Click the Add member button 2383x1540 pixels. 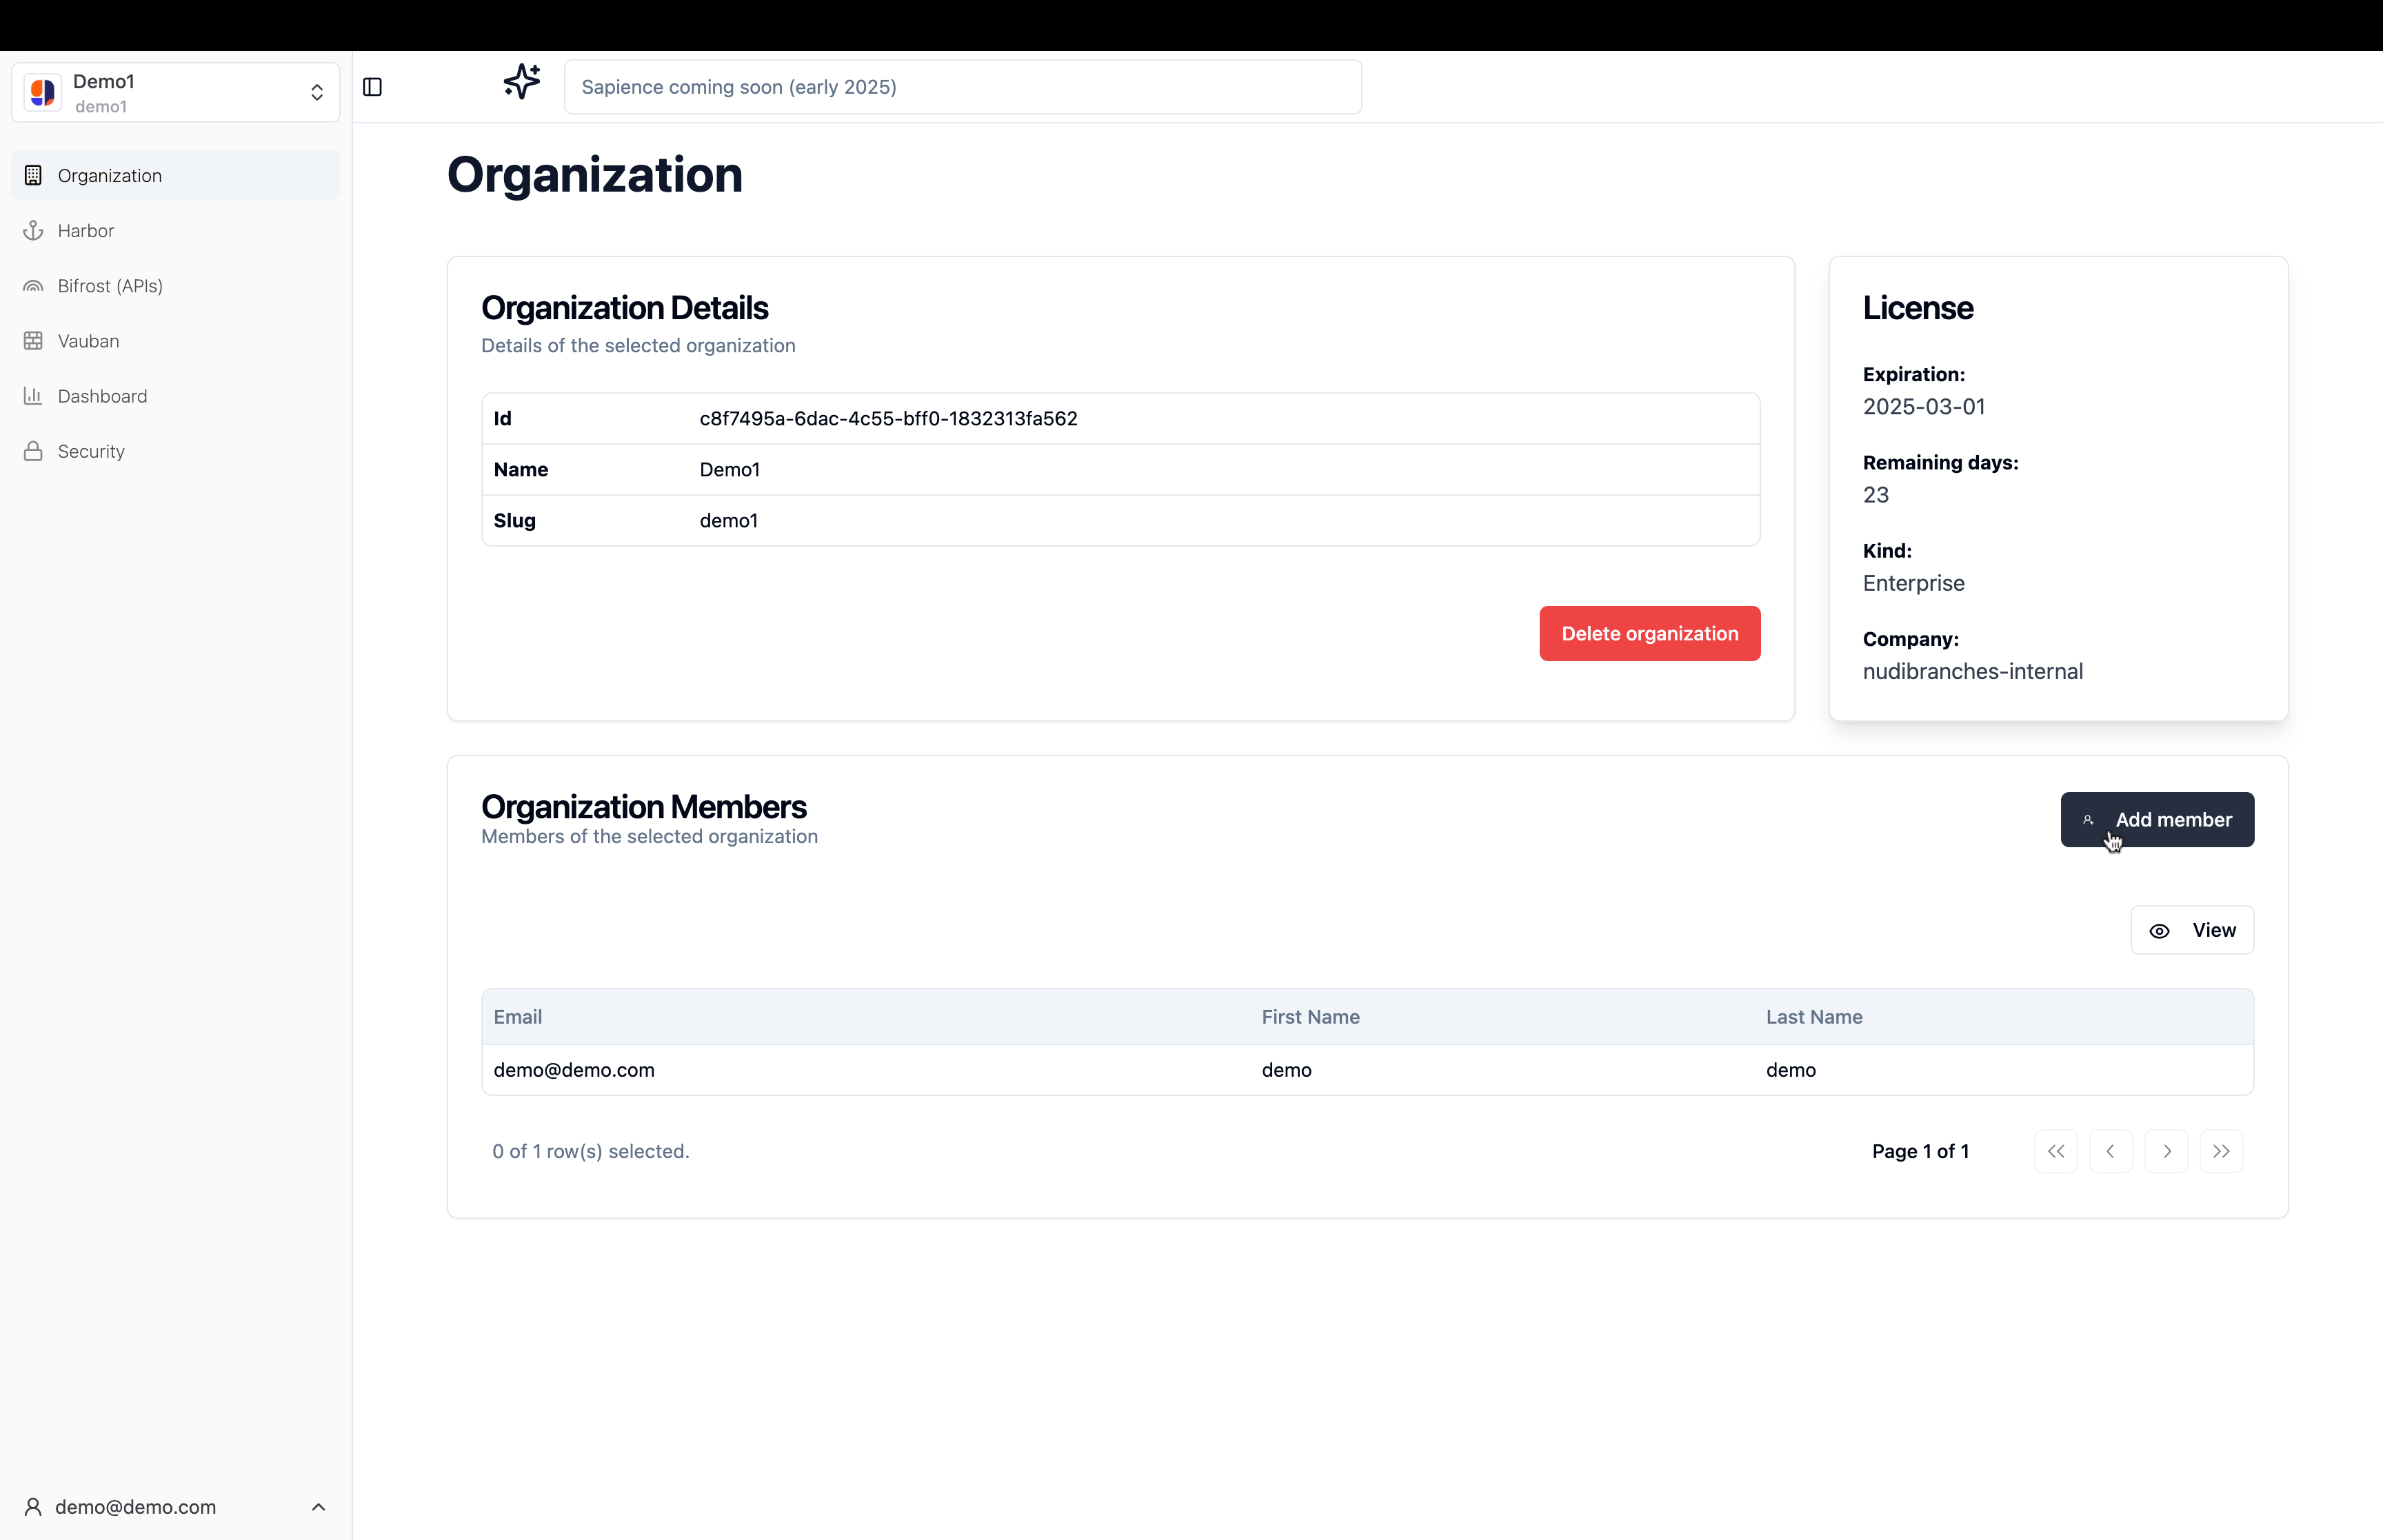click(2157, 820)
